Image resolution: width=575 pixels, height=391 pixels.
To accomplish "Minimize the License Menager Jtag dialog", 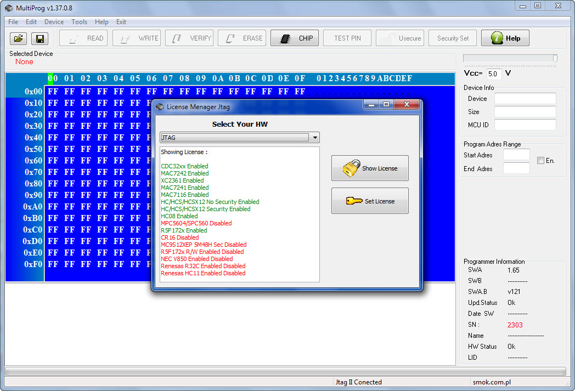I will (x=371, y=104).
